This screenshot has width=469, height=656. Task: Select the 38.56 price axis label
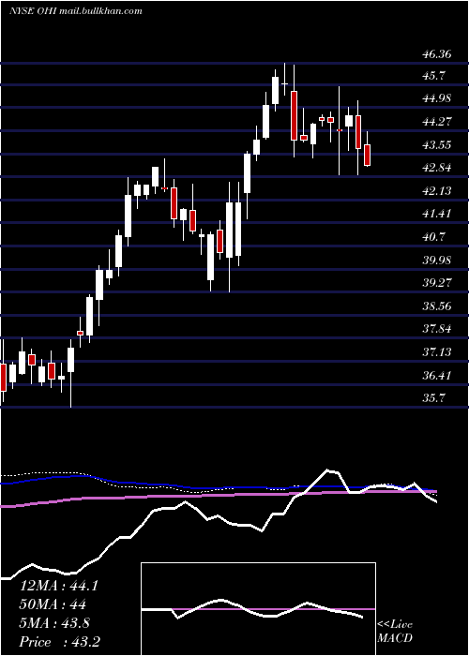click(437, 306)
